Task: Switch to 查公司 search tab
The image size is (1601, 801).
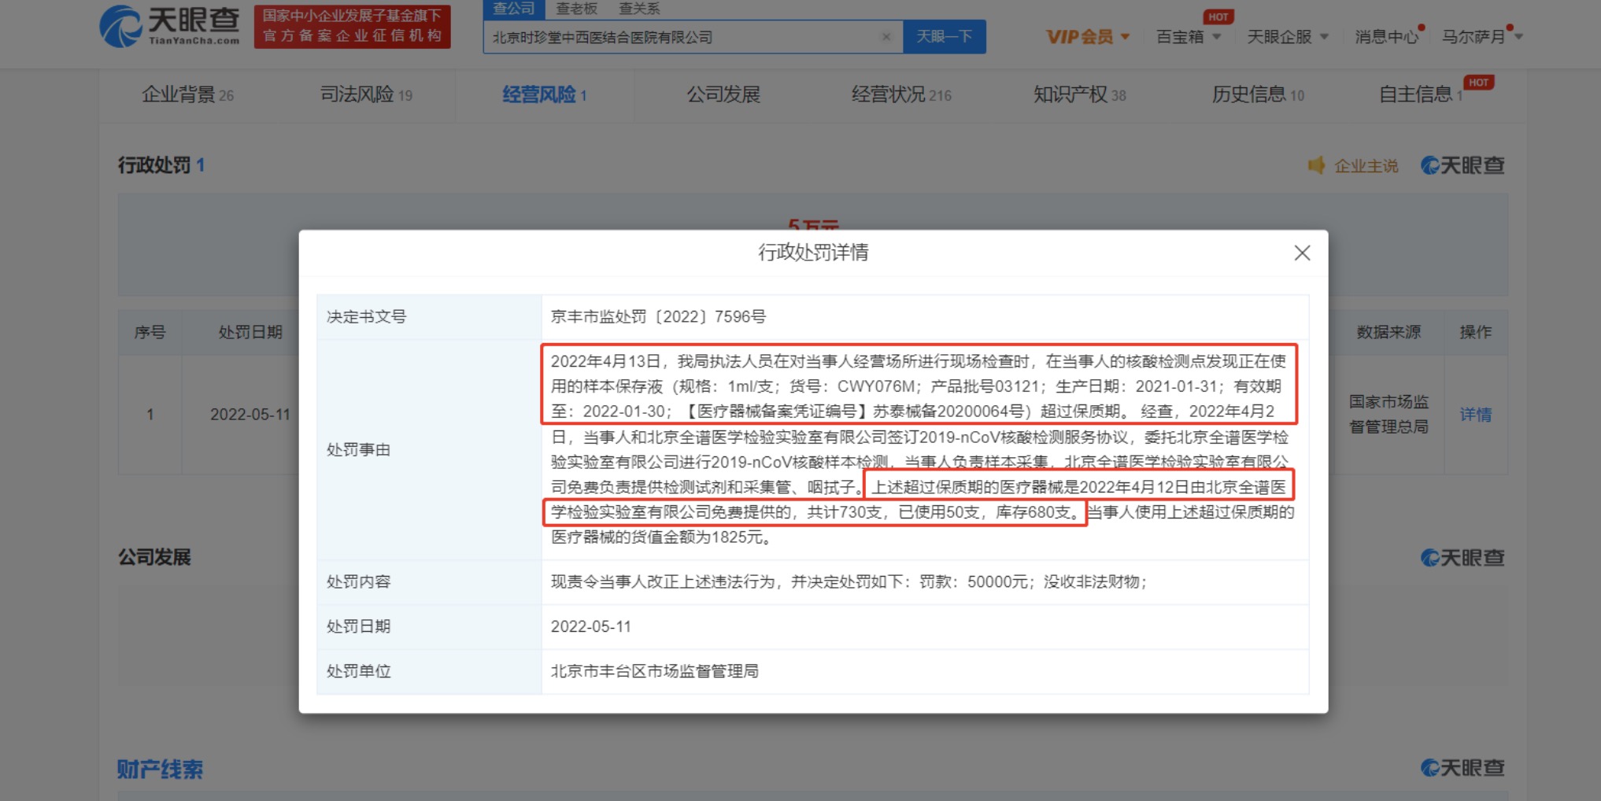Action: tap(513, 9)
